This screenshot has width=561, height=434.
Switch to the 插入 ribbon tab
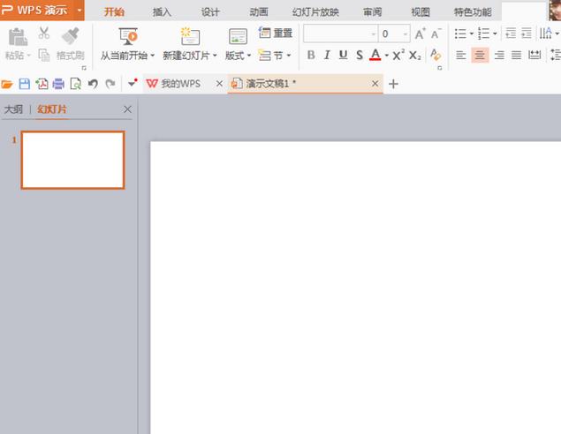[x=162, y=11]
